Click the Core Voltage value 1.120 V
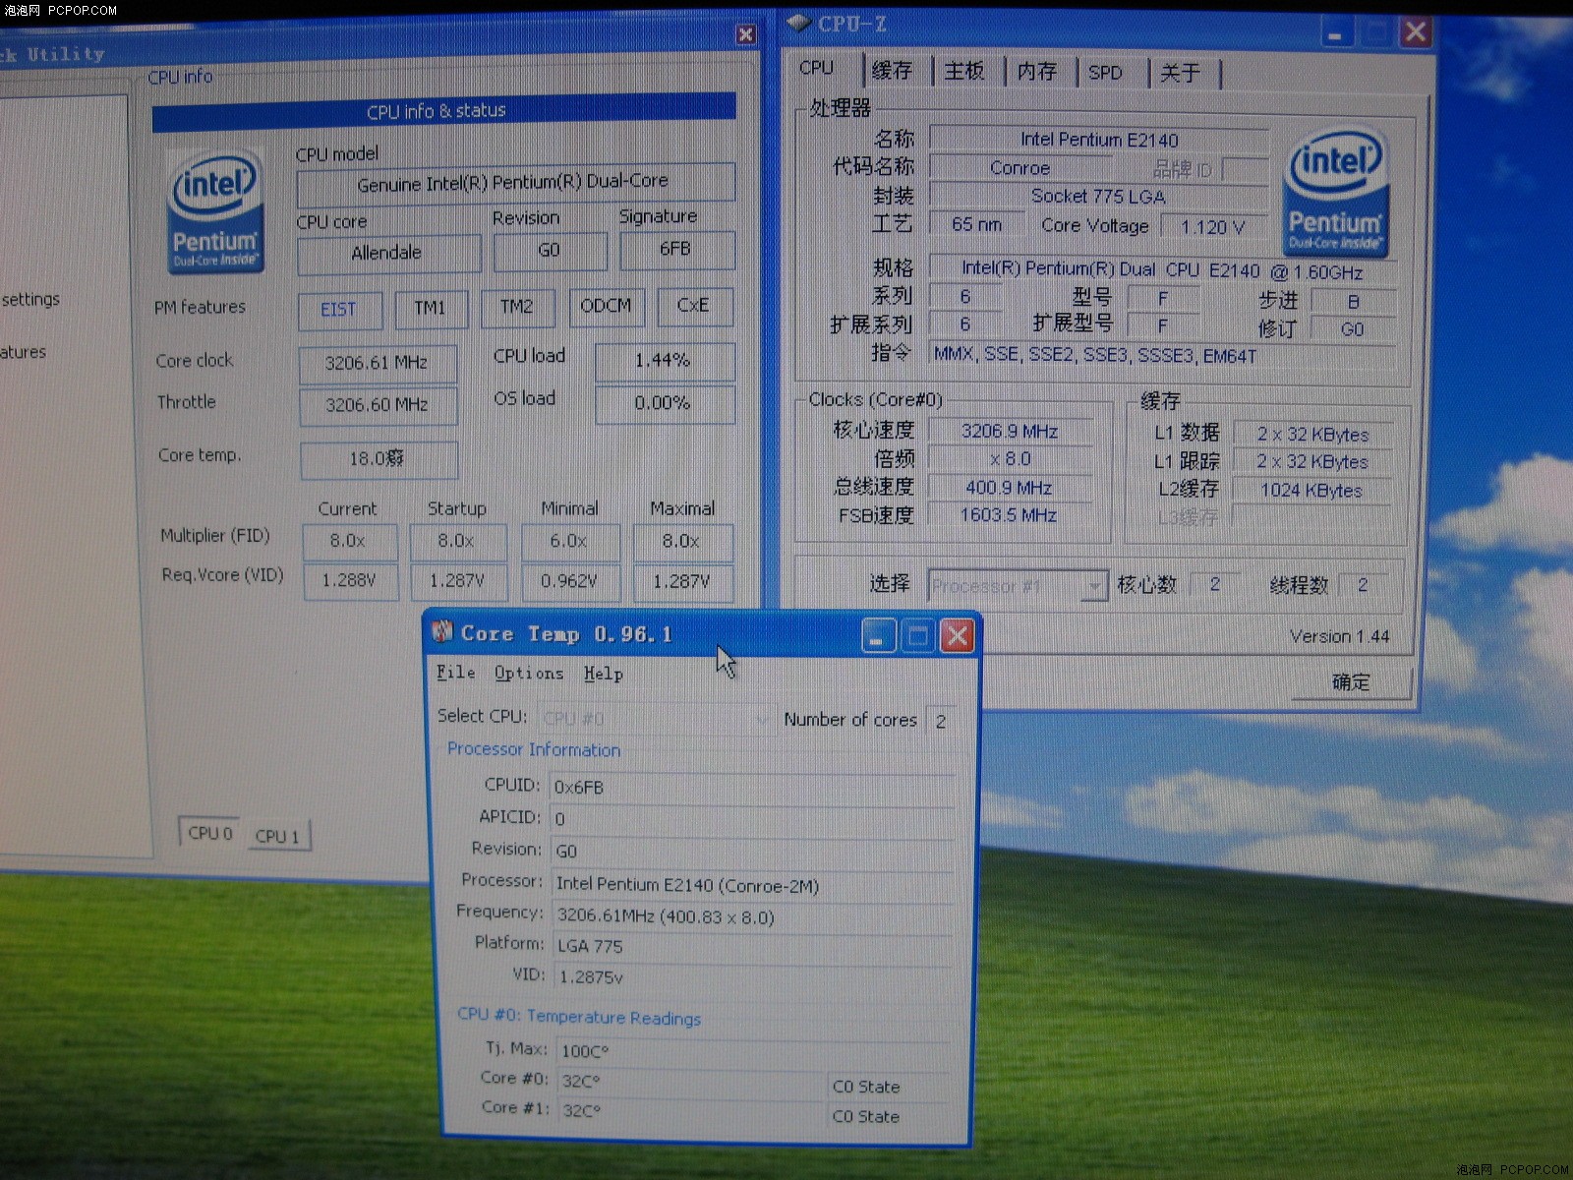This screenshot has height=1180, width=1573. 1214,227
